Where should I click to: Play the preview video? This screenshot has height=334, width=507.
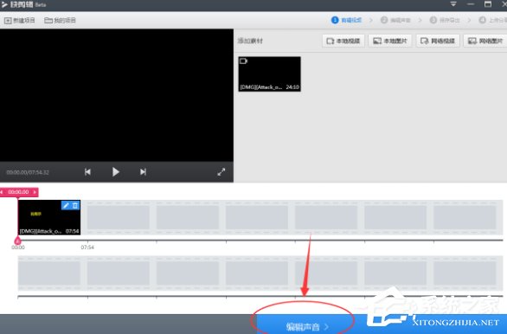point(116,171)
